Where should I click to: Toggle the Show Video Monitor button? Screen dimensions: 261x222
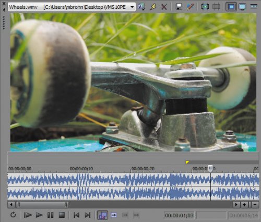pos(231,7)
